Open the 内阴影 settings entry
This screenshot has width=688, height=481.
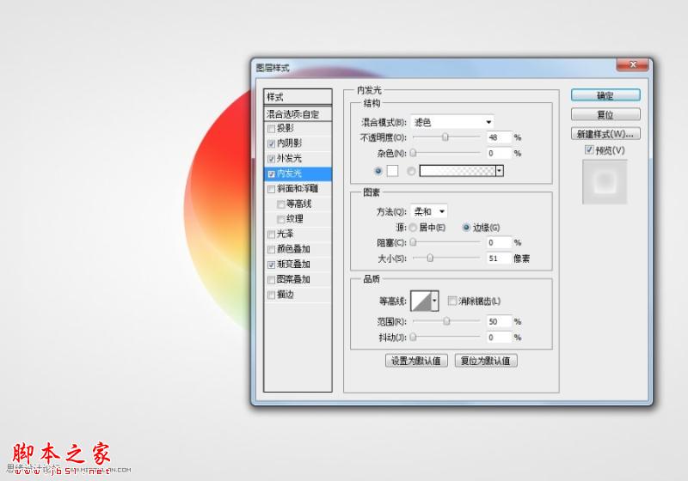point(290,143)
